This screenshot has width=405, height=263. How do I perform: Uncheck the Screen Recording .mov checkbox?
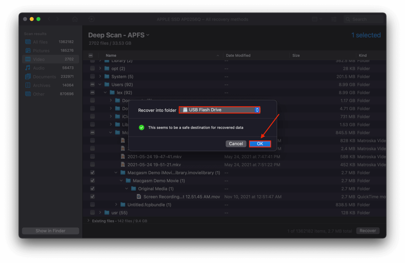click(x=92, y=197)
